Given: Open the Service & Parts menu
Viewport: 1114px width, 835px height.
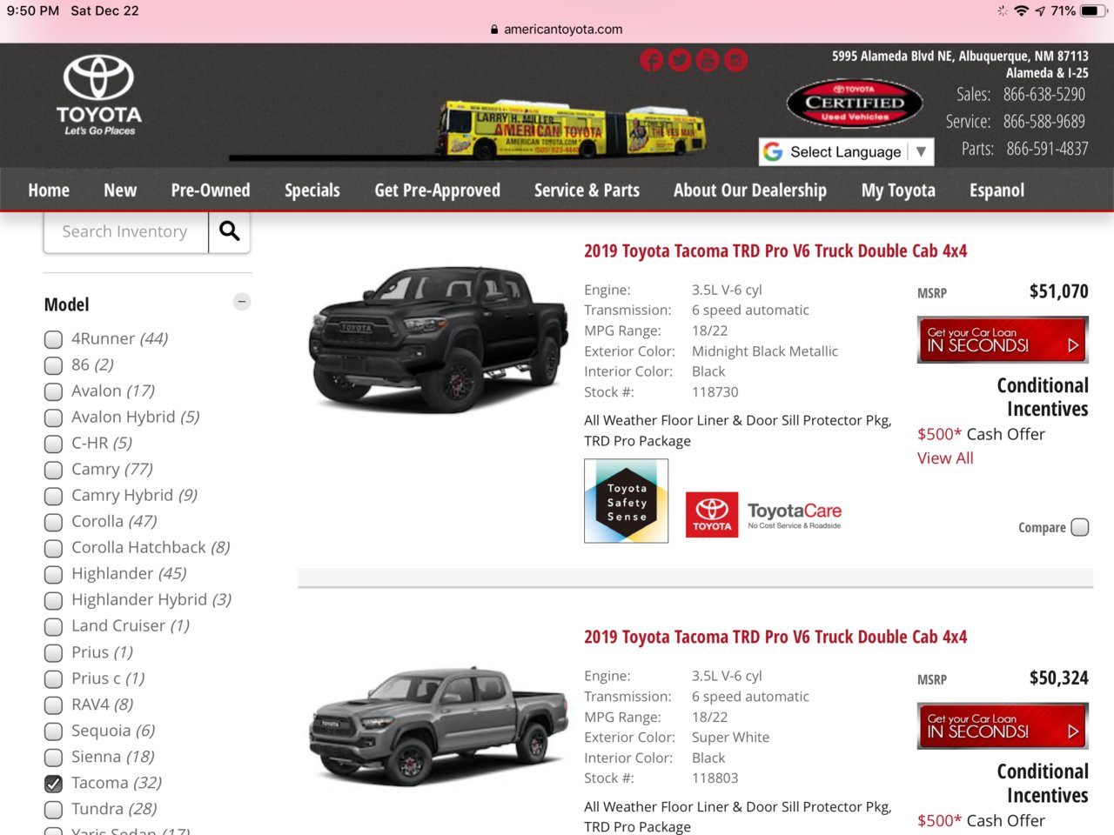Looking at the screenshot, I should pos(587,190).
